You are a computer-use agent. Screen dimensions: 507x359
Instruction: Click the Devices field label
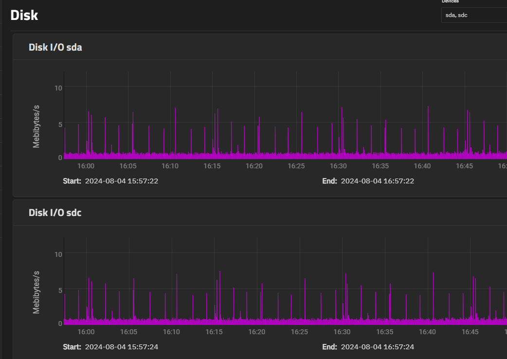point(450,1)
